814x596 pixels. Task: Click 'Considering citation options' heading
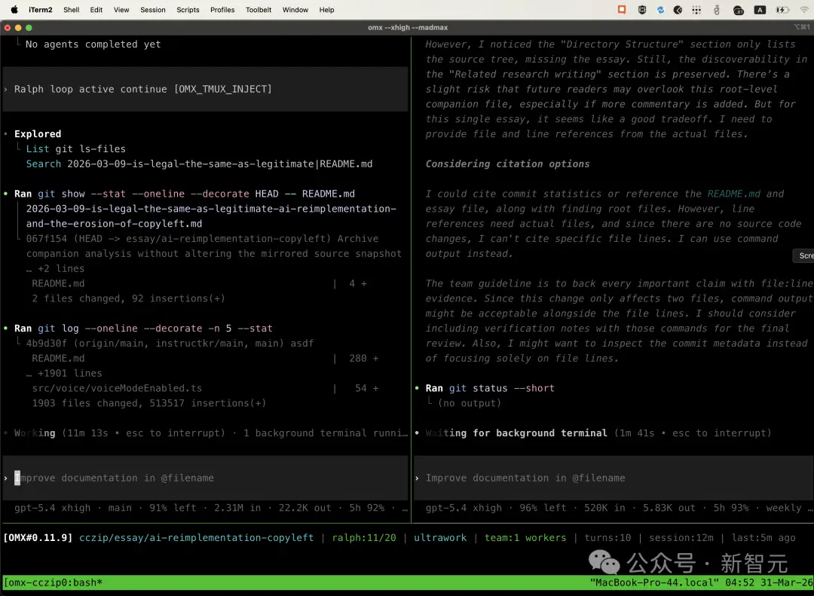coord(507,164)
